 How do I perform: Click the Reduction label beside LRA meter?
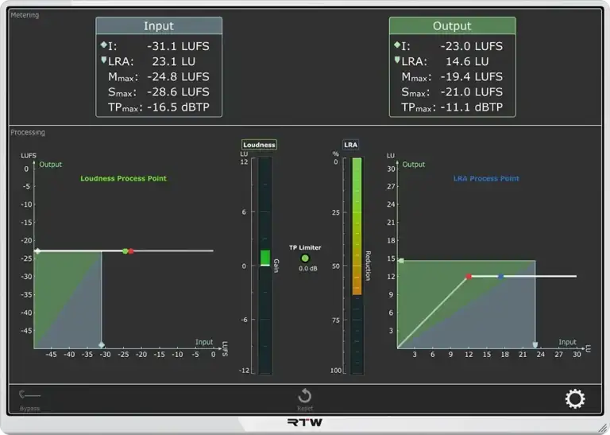(368, 266)
